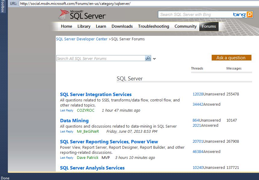Click the Microsoft SQL Server logo

82,15
